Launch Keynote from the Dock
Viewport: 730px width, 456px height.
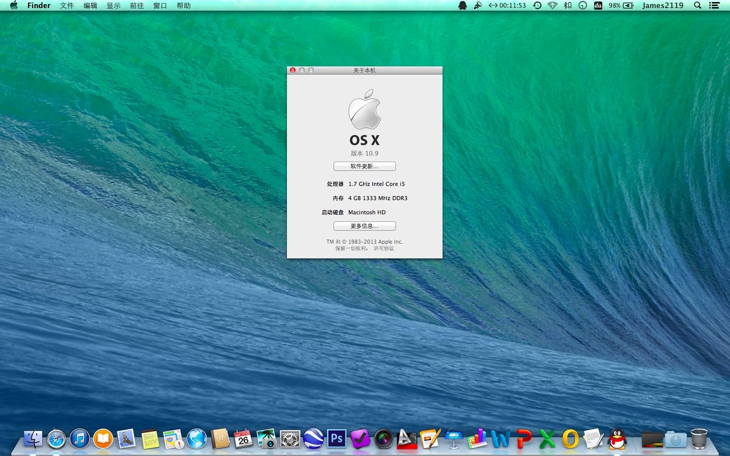[x=454, y=439]
